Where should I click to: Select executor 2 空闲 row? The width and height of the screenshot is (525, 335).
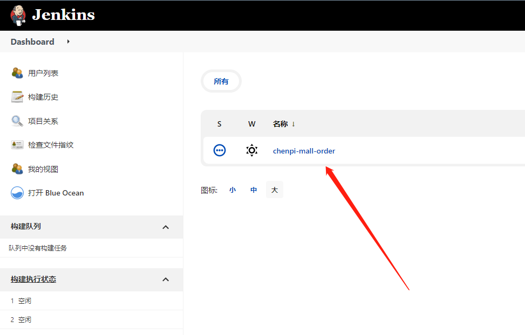(91, 319)
